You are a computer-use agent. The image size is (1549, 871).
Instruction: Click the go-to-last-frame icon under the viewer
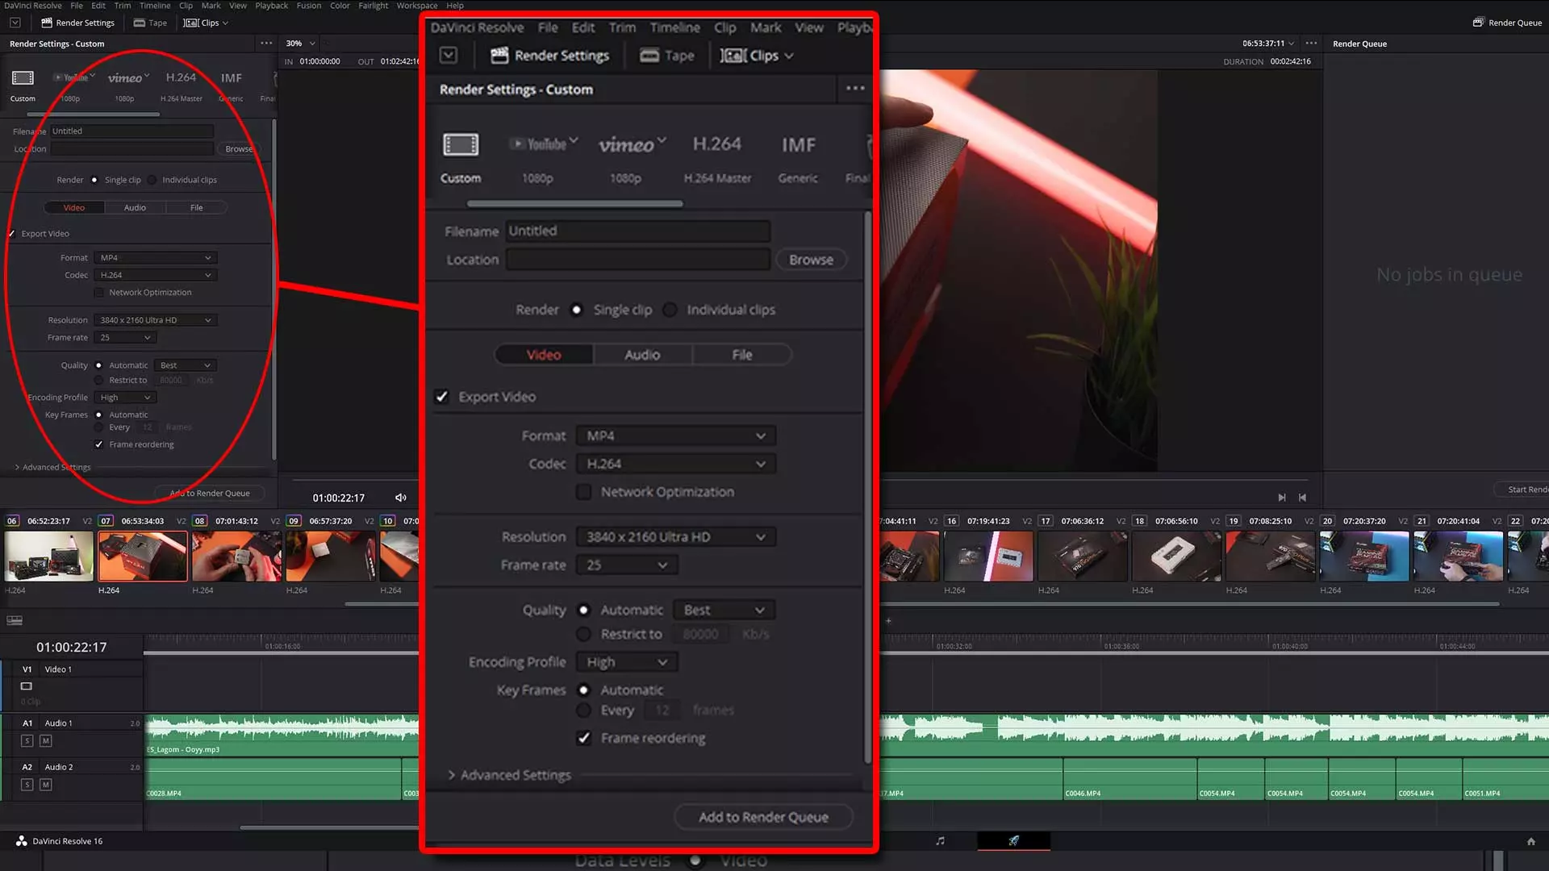(x=1282, y=498)
